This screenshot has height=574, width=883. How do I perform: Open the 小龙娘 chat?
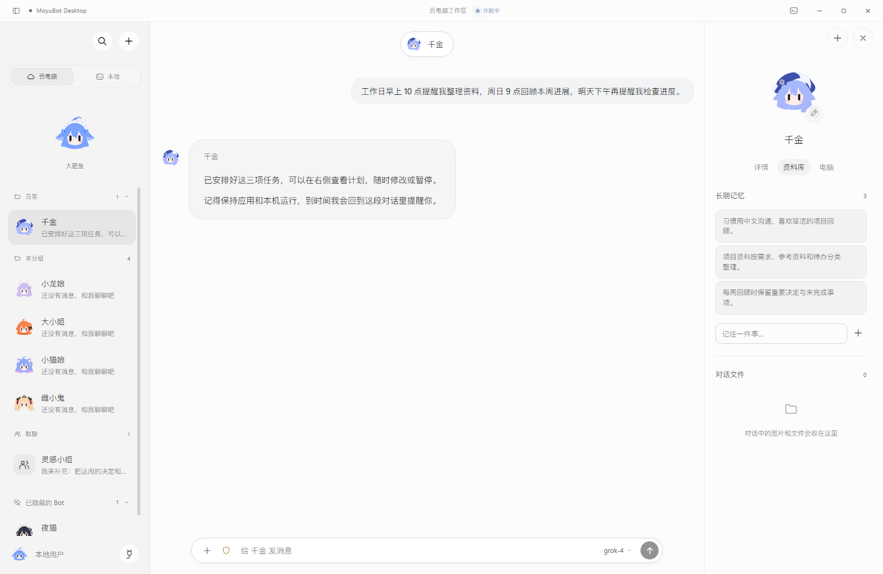point(72,289)
